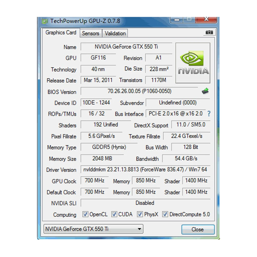Viewport: 257px width, 257px height.
Task: Toggle the DirectCompute 5.0 checkbox
Action: (x=165, y=214)
